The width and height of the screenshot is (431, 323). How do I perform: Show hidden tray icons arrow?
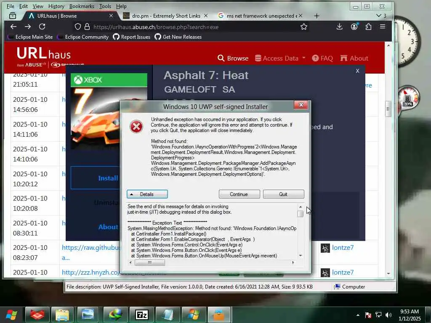pos(358,315)
